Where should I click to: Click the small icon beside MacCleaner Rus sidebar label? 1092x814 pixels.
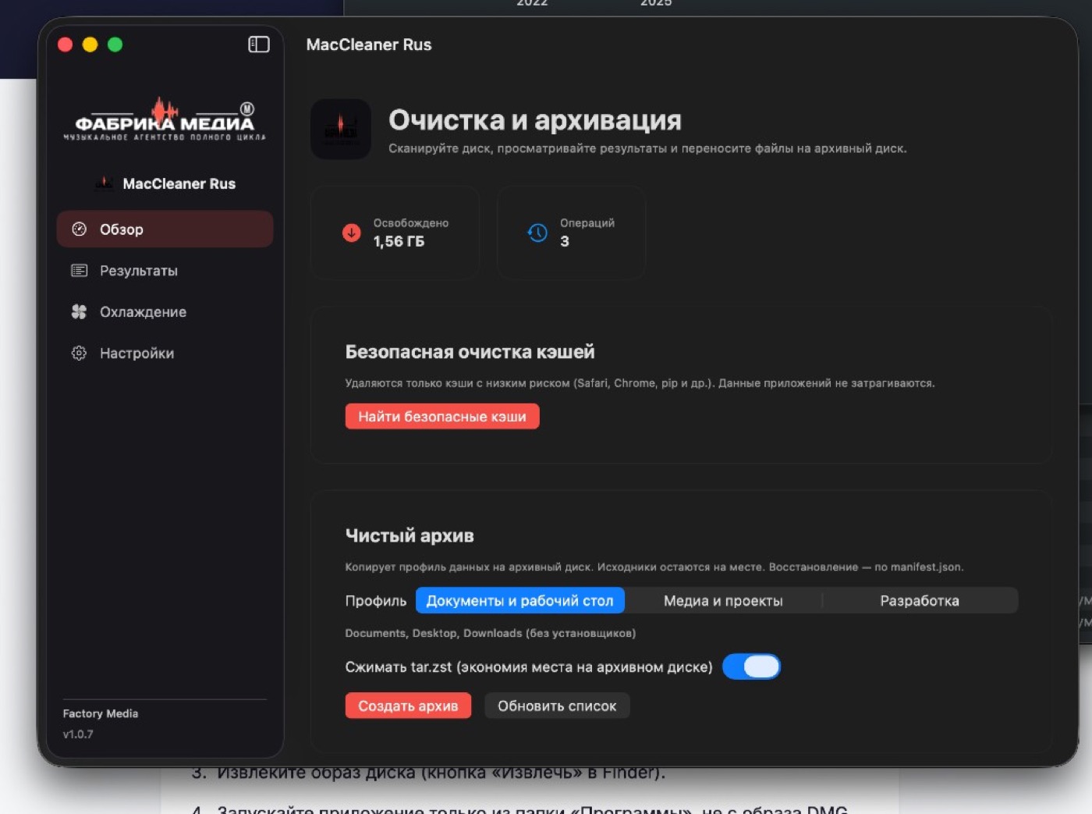[104, 183]
